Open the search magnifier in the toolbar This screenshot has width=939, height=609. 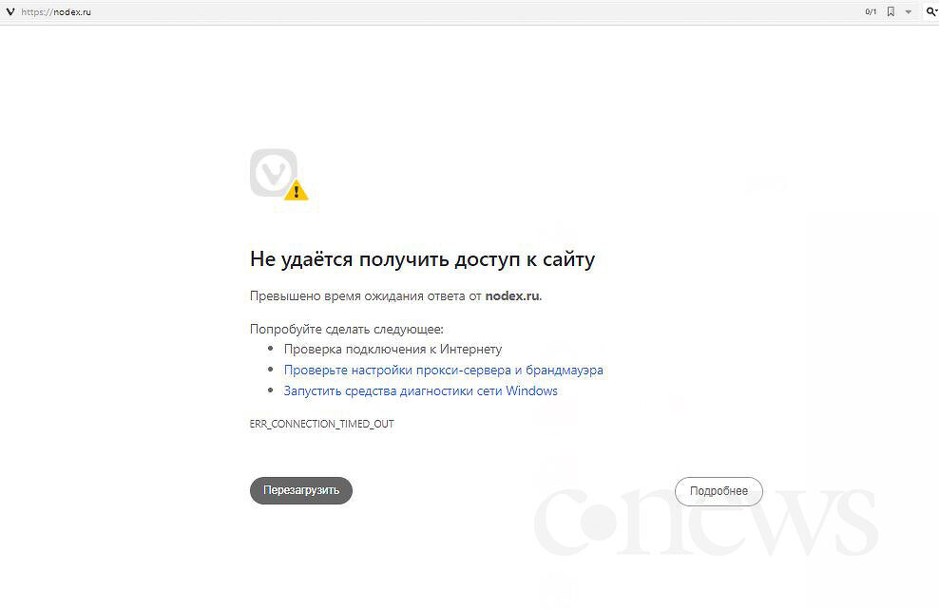931,12
